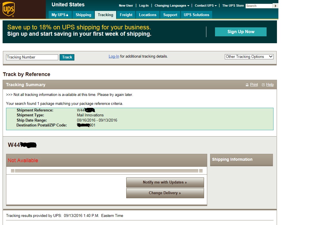Click the ship date range 08/16/2016 - 09/13/2016
Screen dimensions: 332x225
[97, 120]
